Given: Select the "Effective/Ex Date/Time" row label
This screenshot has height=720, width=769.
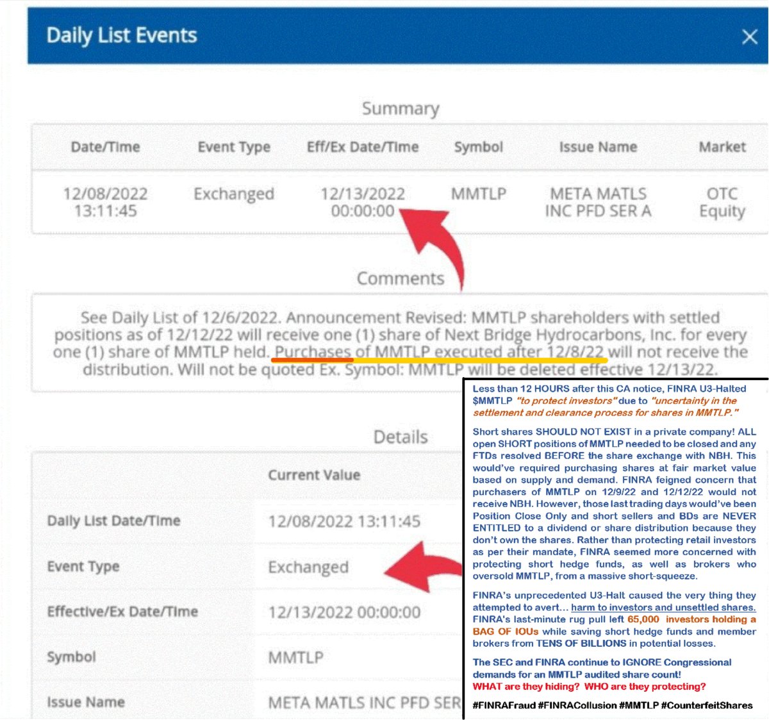Looking at the screenshot, I should 122,612.
